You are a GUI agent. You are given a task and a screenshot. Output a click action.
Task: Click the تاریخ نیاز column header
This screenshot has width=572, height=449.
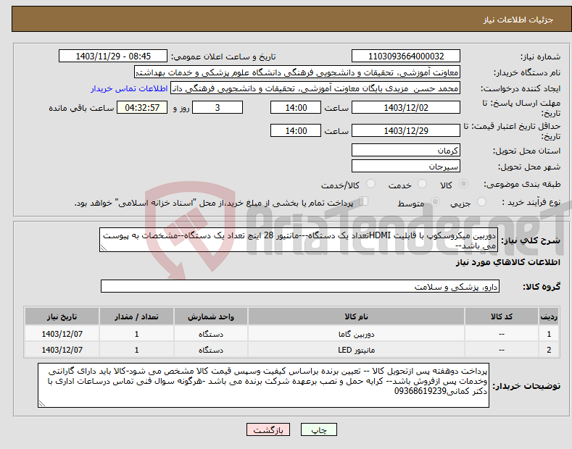62,316
